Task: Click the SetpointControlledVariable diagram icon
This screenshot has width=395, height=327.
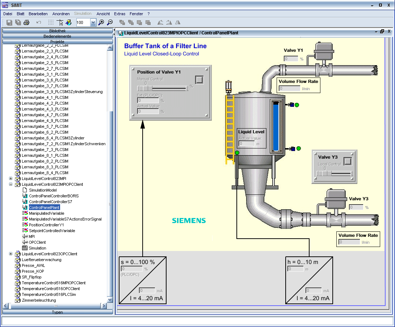Action: coord(25,231)
